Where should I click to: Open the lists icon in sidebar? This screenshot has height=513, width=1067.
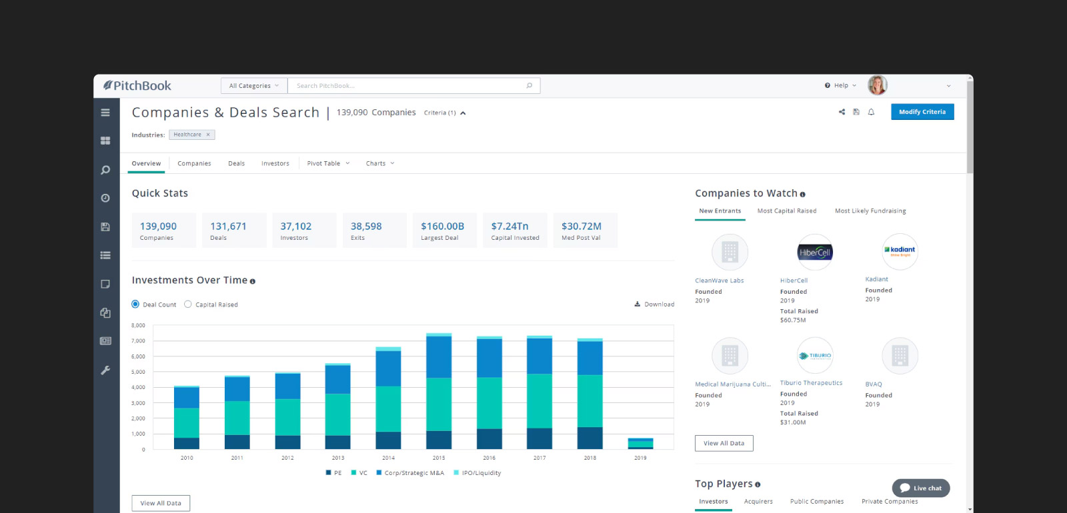click(x=105, y=255)
